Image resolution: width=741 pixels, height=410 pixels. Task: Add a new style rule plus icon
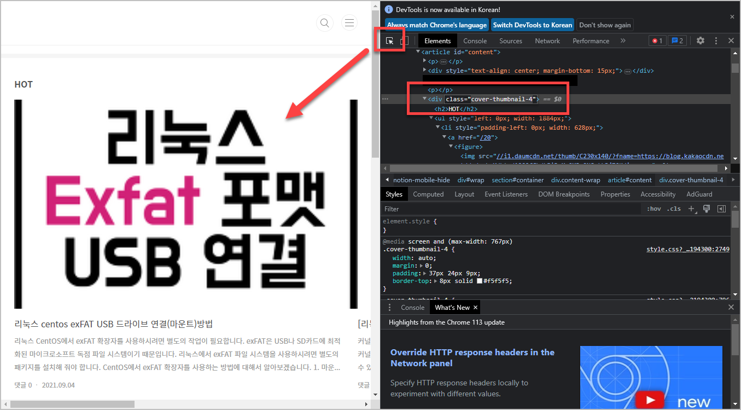(x=691, y=209)
